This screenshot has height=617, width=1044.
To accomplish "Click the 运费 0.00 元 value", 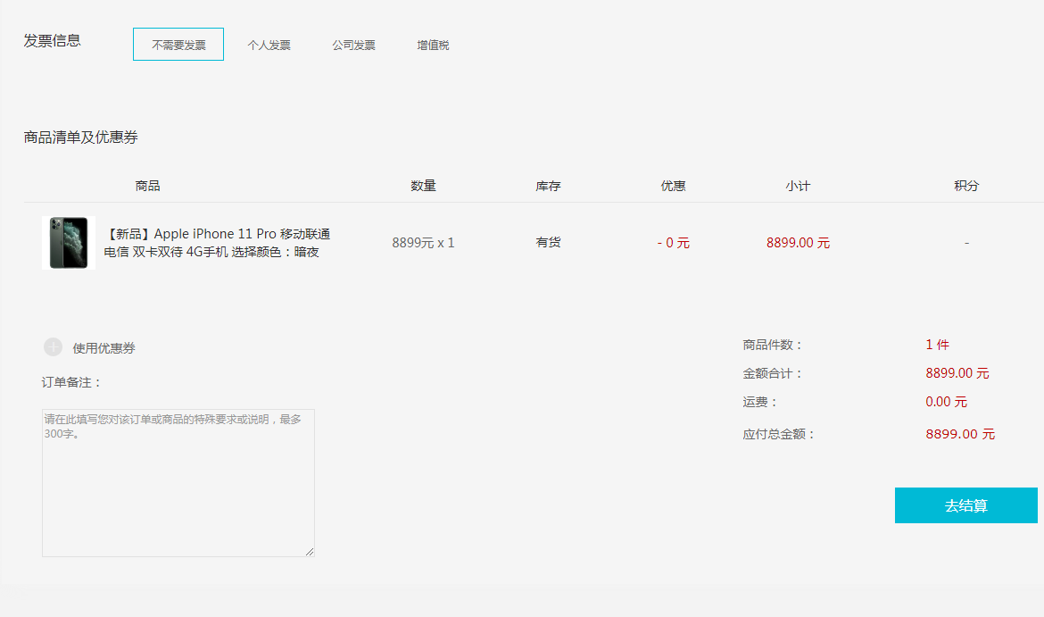I will (x=946, y=402).
